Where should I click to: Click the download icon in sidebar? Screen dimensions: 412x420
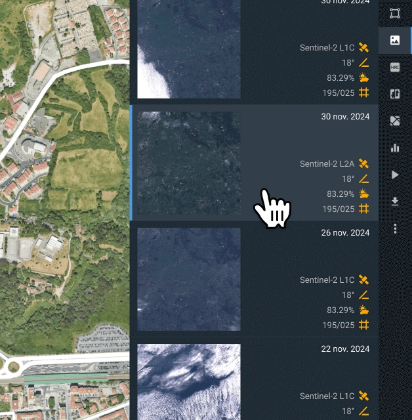(x=395, y=201)
